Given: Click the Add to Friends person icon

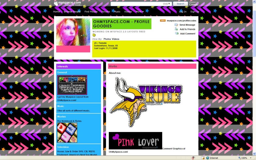Looking at the screenshot, I should point(176,29).
